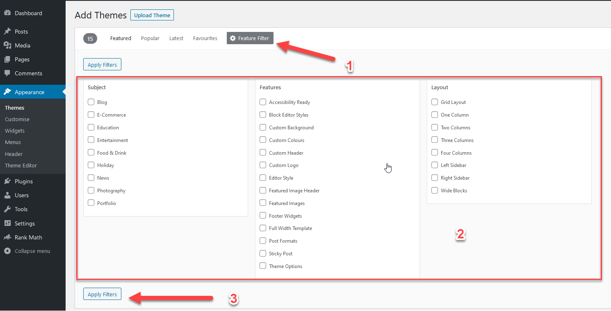Enable the Right Sidebar checkbox
The height and width of the screenshot is (311, 611).
435,178
